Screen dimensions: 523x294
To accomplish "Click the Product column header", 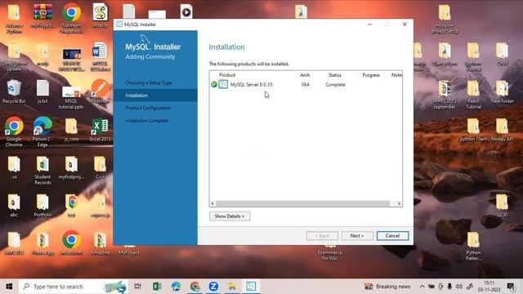I will click(227, 75).
